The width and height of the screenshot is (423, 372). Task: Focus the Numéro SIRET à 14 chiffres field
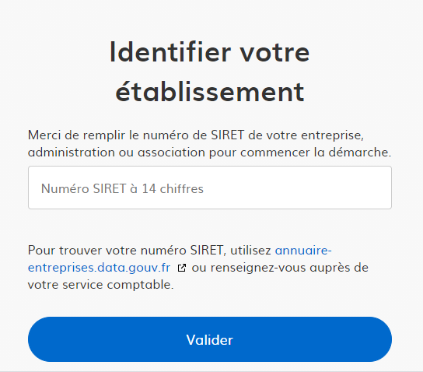210,188
